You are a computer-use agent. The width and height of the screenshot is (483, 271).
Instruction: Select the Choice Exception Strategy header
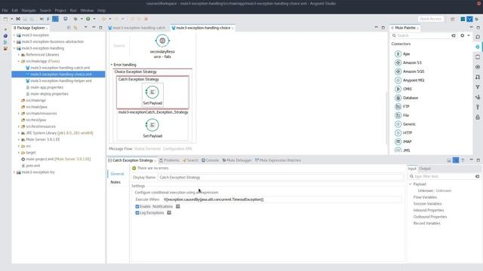136,72
